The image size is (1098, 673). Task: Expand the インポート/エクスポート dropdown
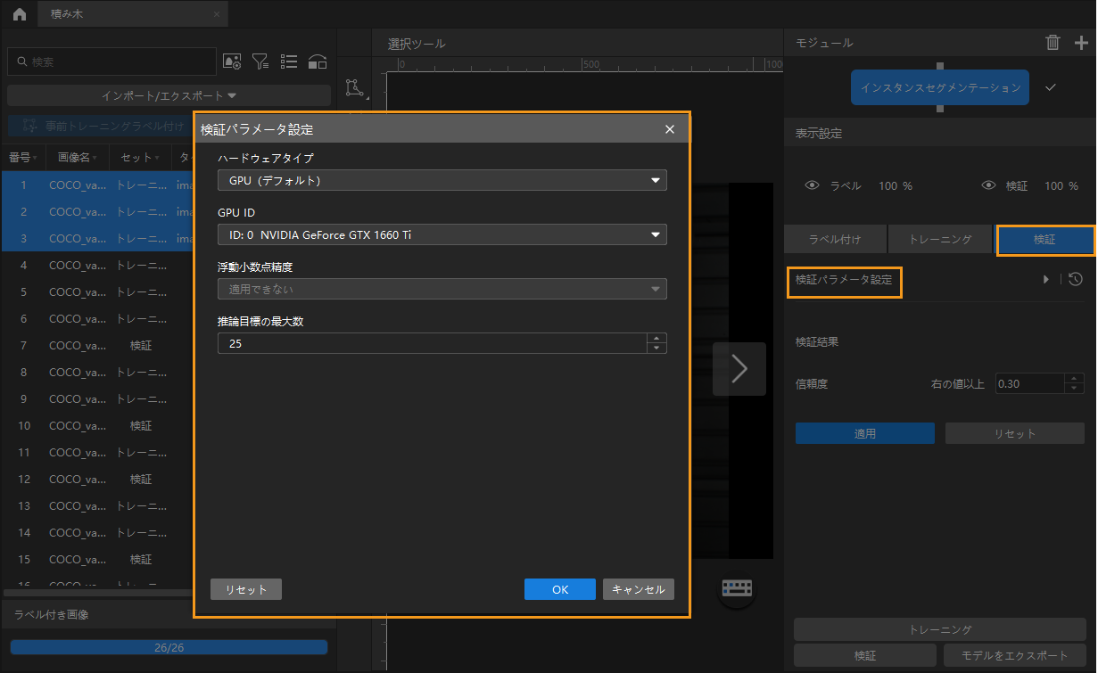[x=169, y=95]
